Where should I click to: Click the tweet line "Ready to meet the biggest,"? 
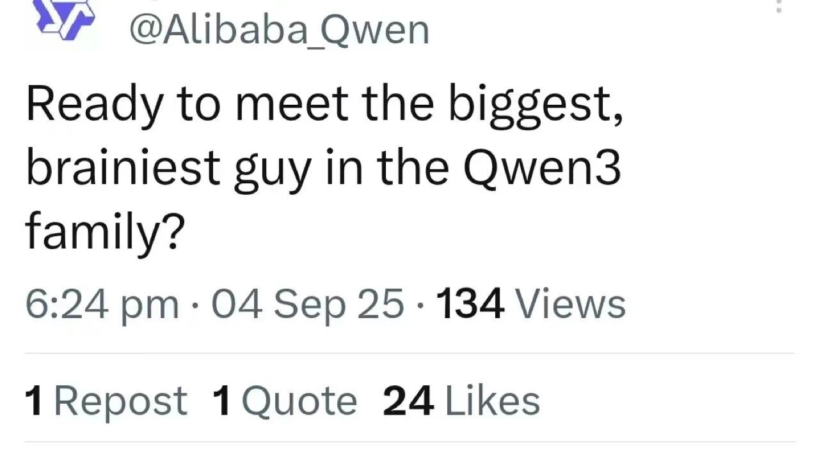[324, 103]
